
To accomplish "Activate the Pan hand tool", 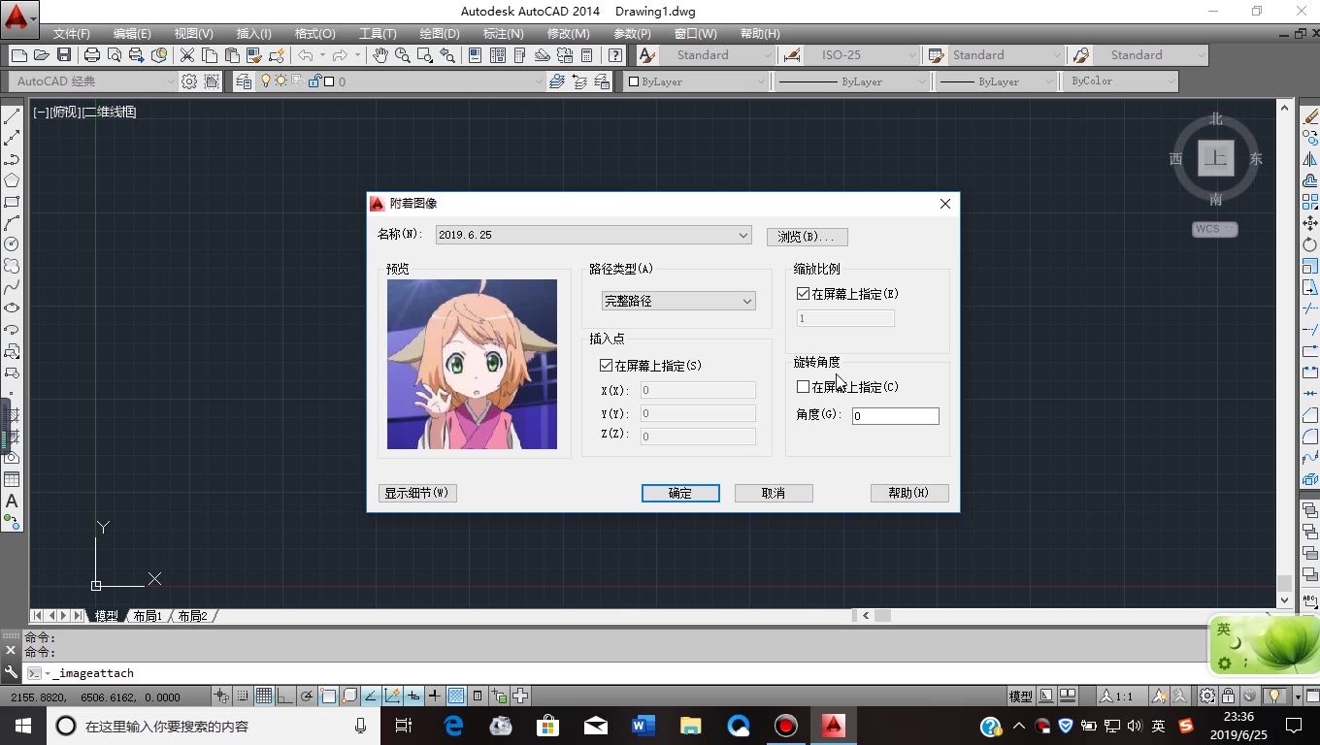I will (380, 55).
